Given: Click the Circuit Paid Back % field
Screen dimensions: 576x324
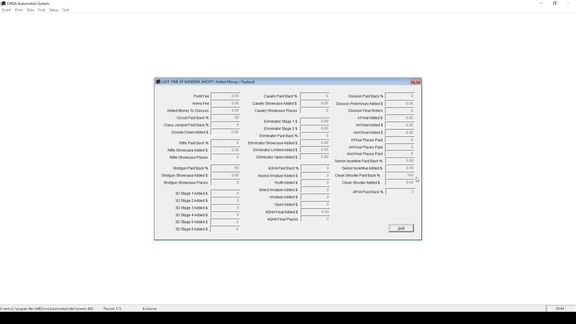Looking at the screenshot, I should coord(225,117).
